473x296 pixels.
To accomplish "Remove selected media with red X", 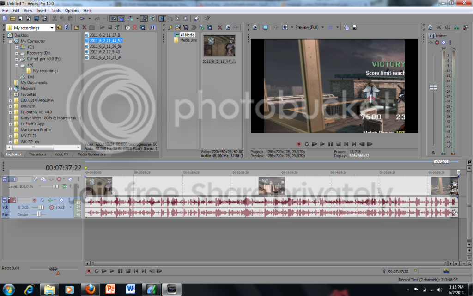I will 220,27.
